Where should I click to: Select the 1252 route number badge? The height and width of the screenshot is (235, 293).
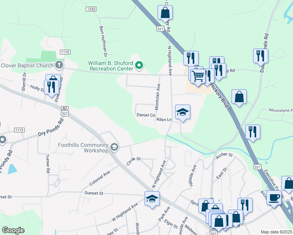point(91,9)
